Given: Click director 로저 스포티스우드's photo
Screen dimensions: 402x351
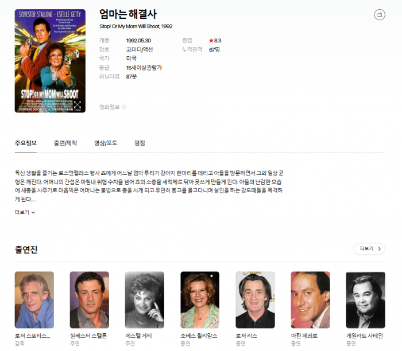Looking at the screenshot, I should coord(34,299).
